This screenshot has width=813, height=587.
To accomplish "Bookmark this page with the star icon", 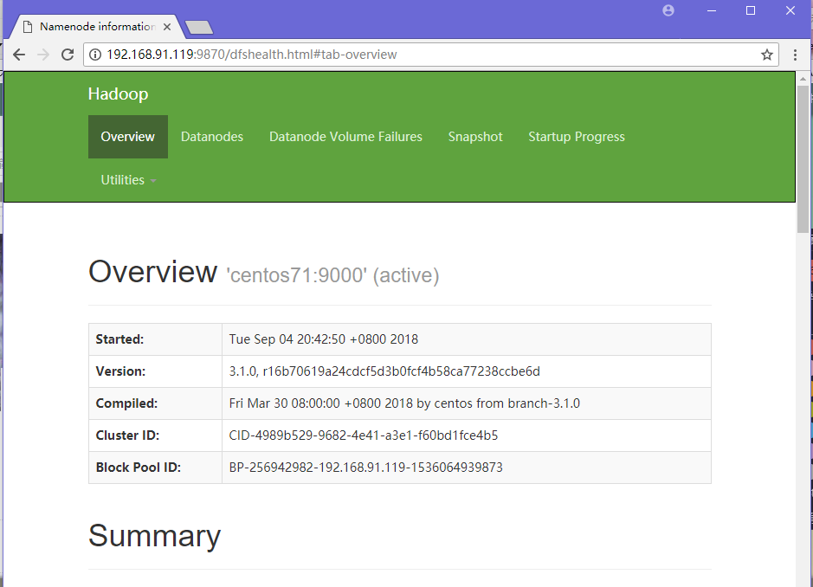I will coord(767,55).
